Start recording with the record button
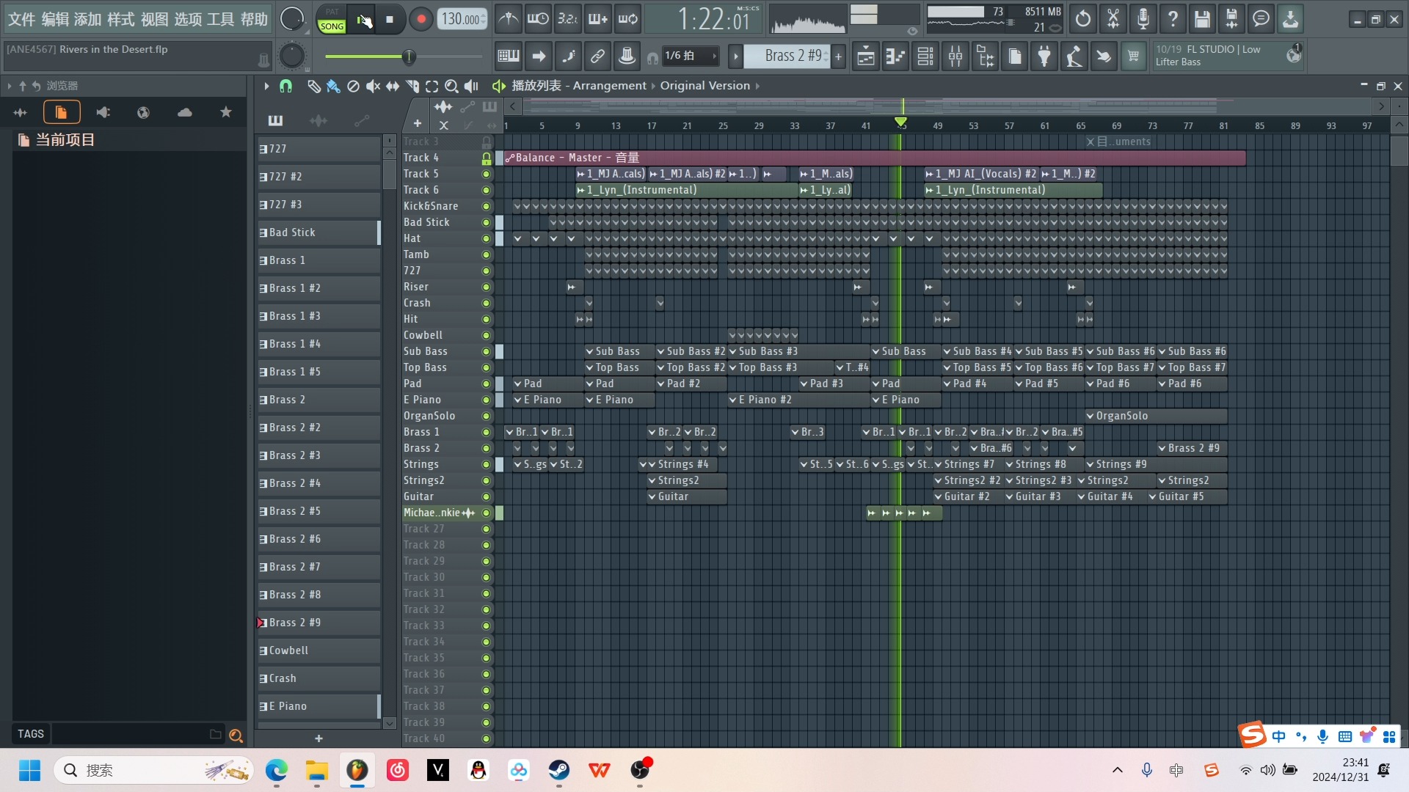Image resolution: width=1409 pixels, height=792 pixels. (x=420, y=20)
